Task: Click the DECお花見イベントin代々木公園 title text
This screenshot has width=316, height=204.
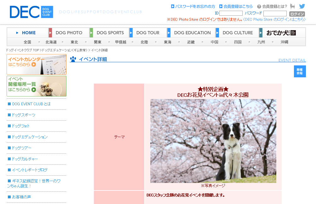Action: click(x=213, y=95)
